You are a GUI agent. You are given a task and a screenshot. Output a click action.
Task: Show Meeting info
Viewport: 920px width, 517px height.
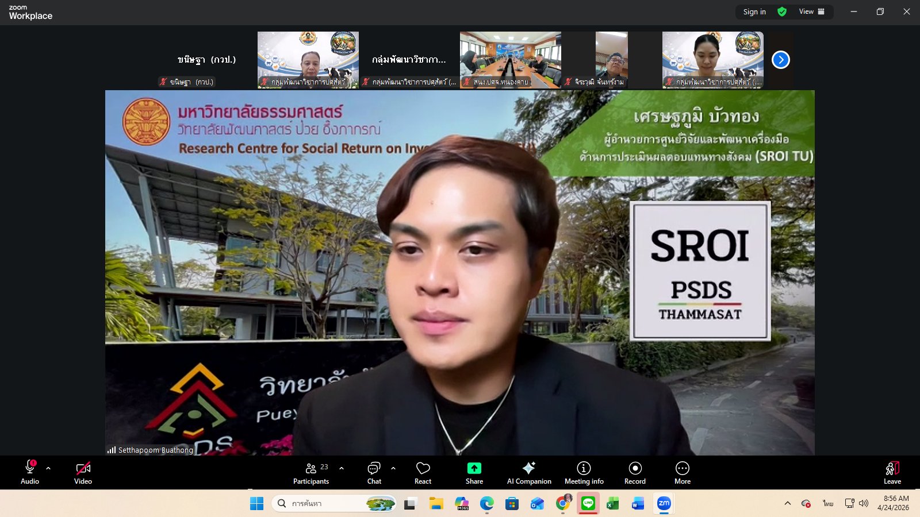point(584,473)
